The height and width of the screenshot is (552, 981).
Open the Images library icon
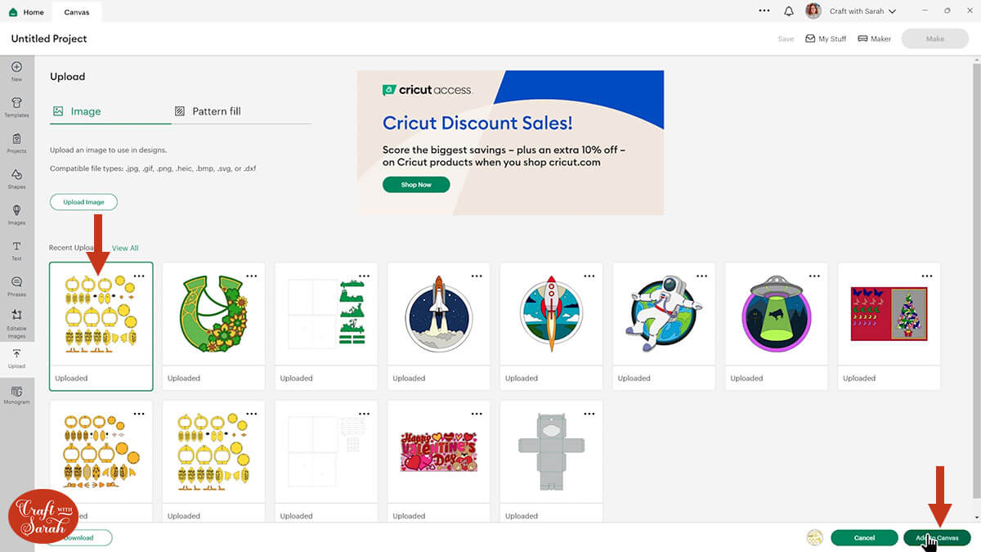pyautogui.click(x=16, y=214)
